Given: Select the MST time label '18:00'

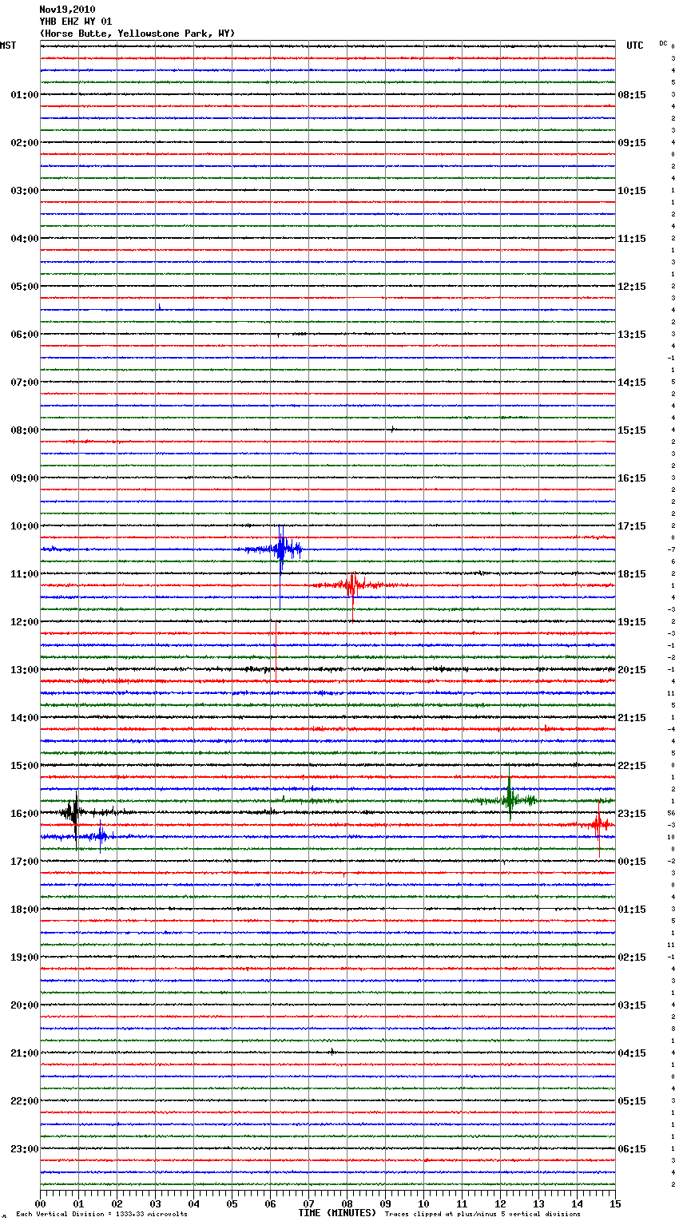Looking at the screenshot, I should 25,910.
